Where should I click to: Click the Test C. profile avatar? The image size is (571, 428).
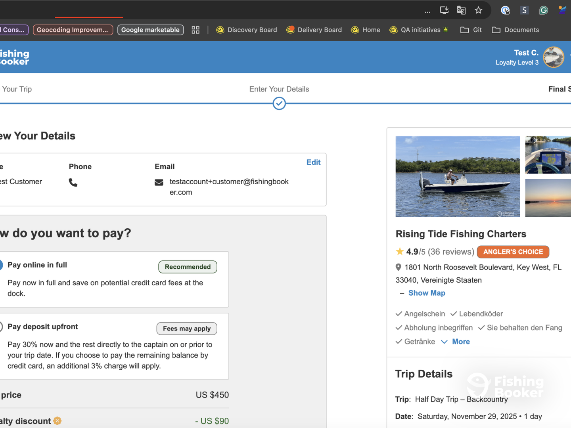[x=553, y=57]
